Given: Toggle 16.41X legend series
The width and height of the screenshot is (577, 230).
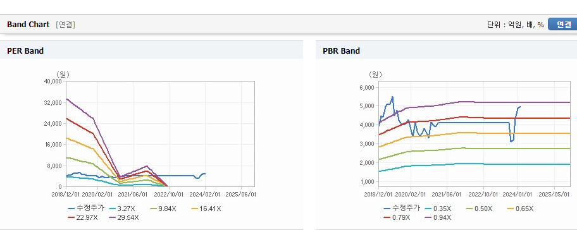Looking at the screenshot, I should tap(206, 209).
